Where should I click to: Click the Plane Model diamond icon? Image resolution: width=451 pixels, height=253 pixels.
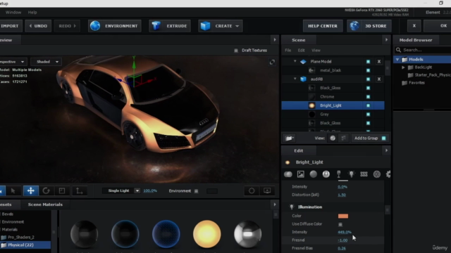[304, 62]
